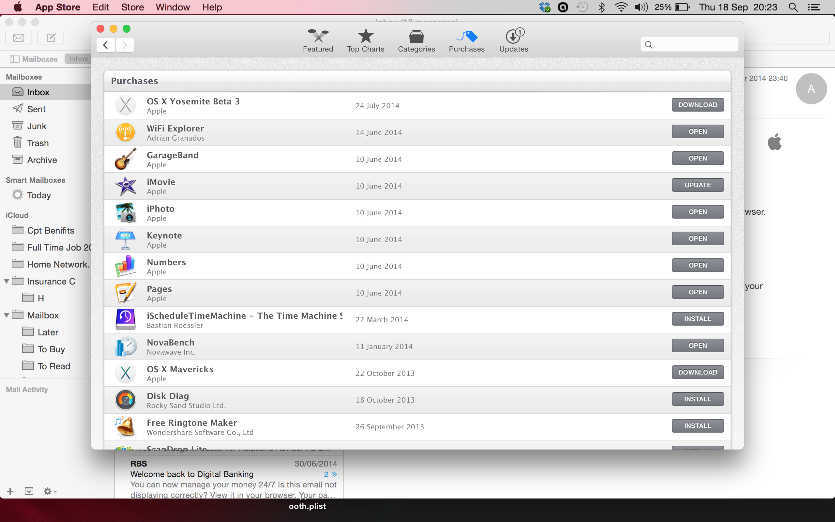Image resolution: width=835 pixels, height=522 pixels.
Task: Toggle the Mailboxes sidebar button
Action: click(x=34, y=59)
